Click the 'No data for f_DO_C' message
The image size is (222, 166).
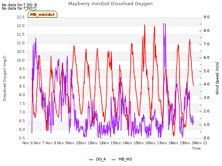click(19, 8)
